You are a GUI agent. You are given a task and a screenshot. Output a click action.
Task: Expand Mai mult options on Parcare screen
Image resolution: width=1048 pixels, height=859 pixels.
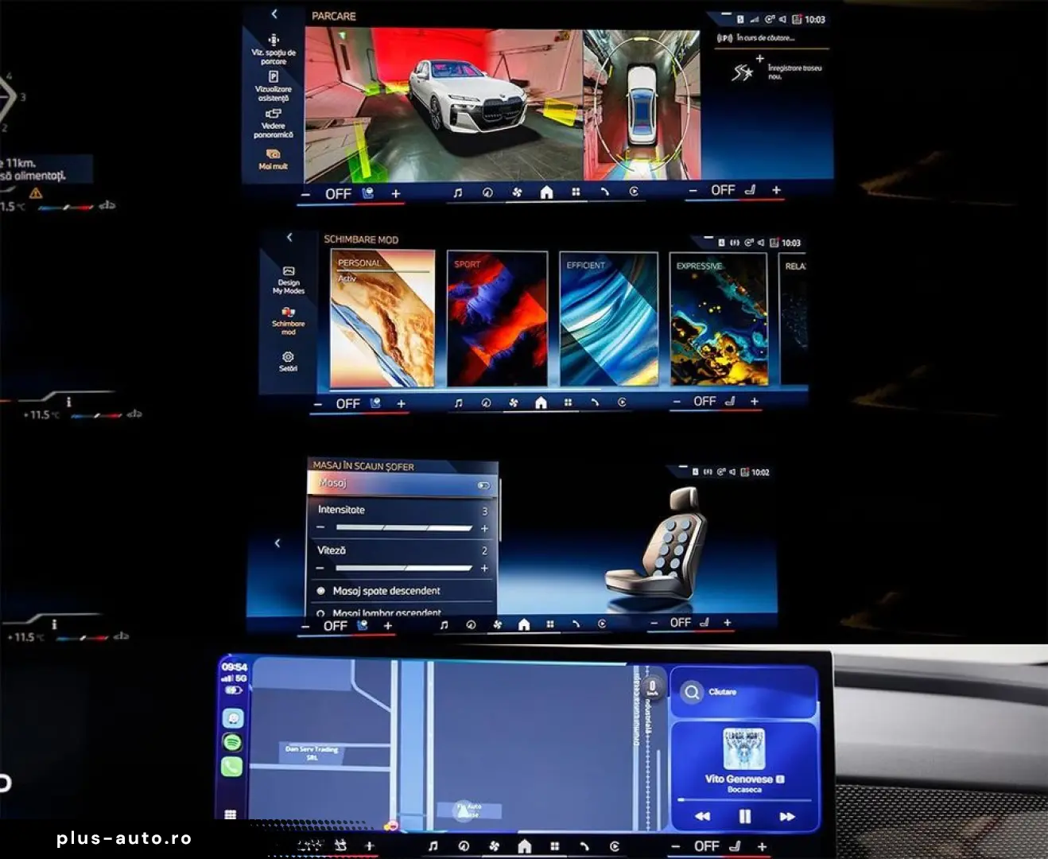[x=273, y=159]
